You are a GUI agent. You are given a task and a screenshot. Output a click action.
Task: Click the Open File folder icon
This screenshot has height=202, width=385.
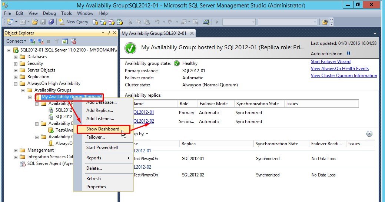pos(34,22)
